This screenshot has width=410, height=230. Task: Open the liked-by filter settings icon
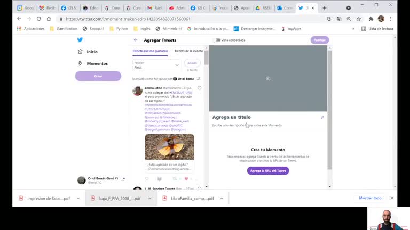tap(199, 79)
